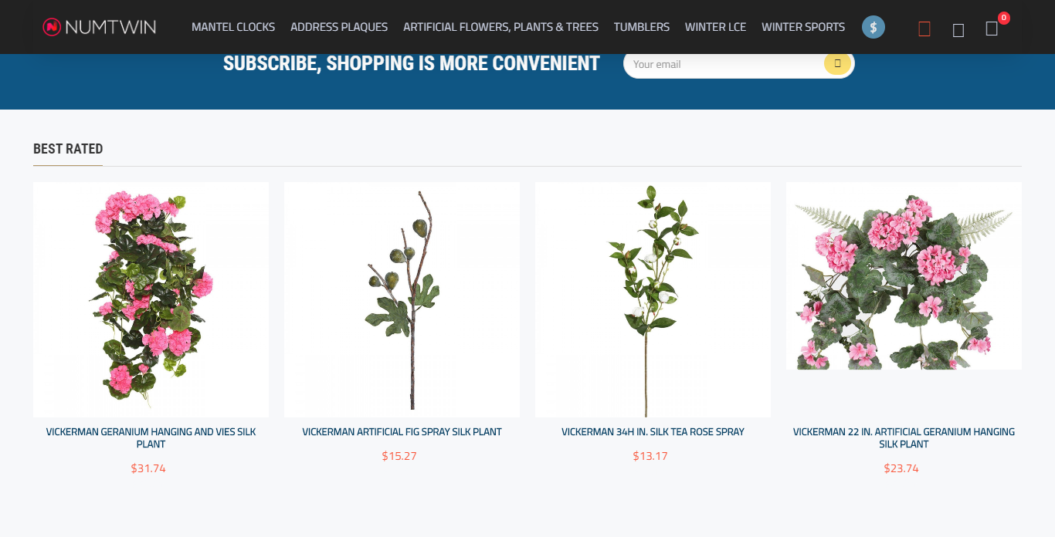This screenshot has height=537, width=1055.
Task: Click the tea rose spray product image
Action: coord(653,299)
